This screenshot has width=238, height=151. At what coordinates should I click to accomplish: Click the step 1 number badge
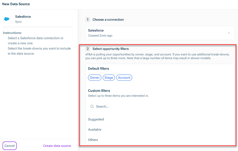pyautogui.click(x=88, y=20)
